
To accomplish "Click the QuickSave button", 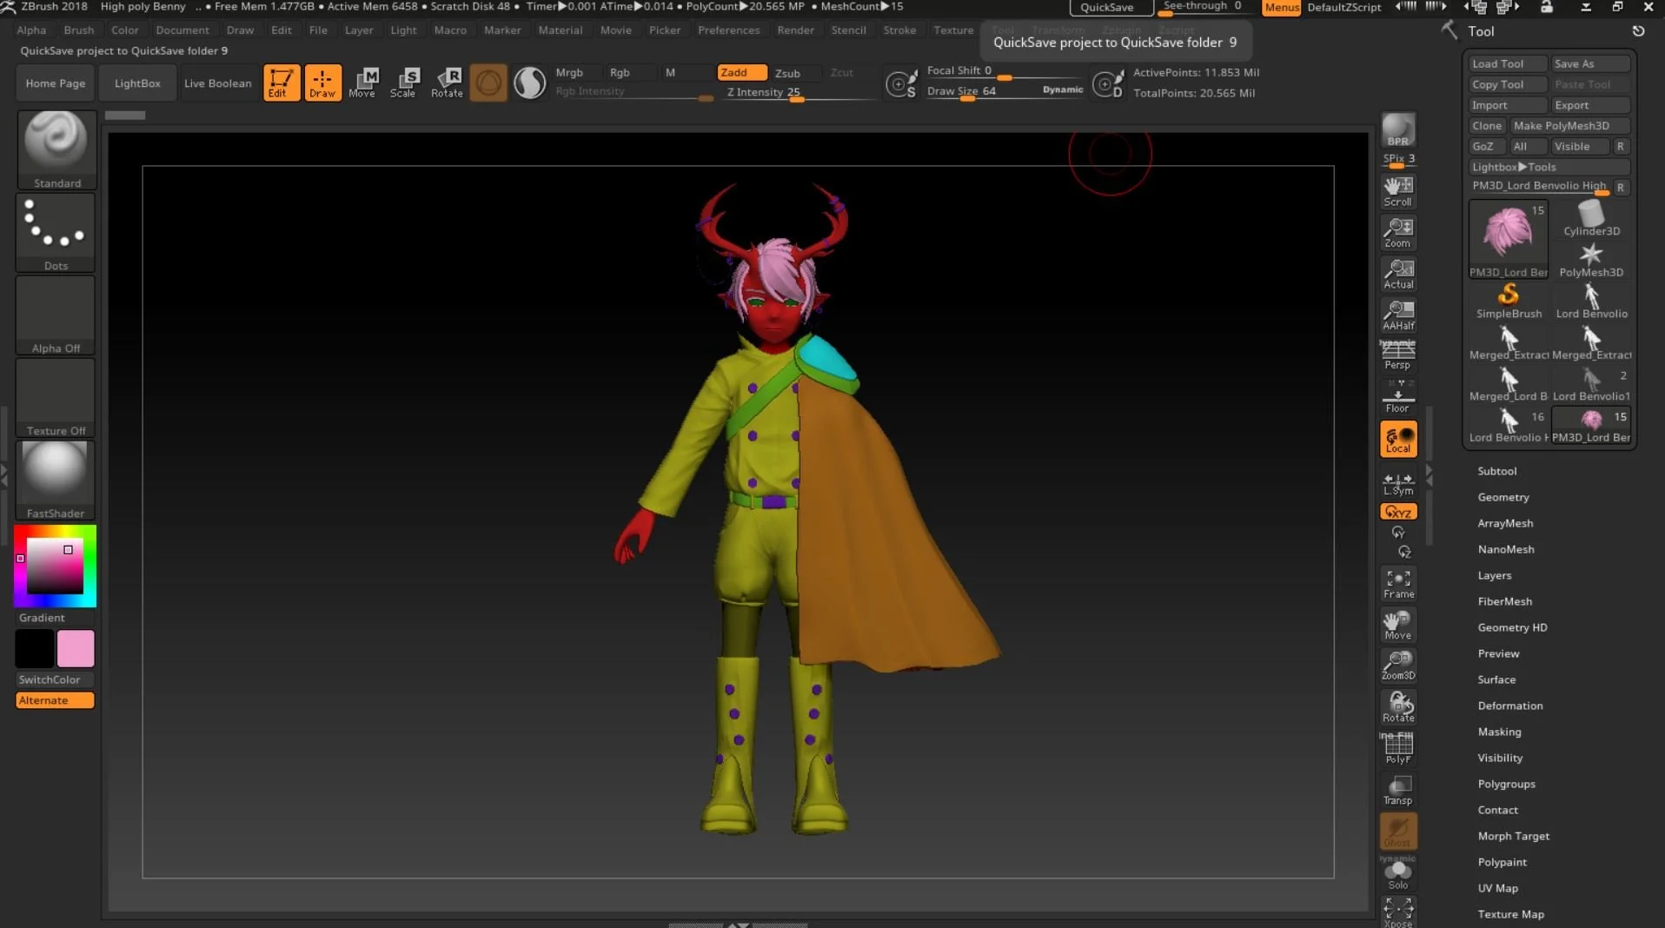I will (x=1106, y=7).
